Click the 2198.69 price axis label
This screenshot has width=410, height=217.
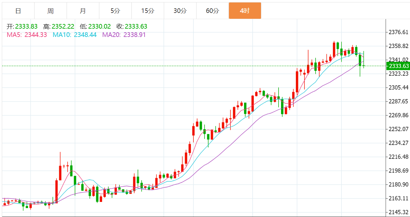(x=399, y=171)
